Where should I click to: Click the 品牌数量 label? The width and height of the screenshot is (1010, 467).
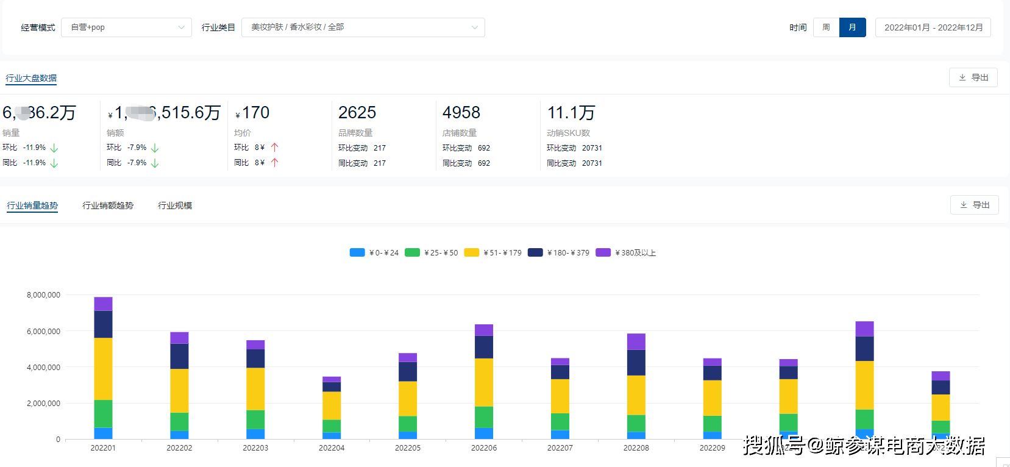point(355,133)
